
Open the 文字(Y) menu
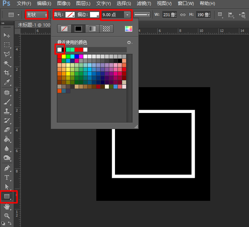(103, 3)
